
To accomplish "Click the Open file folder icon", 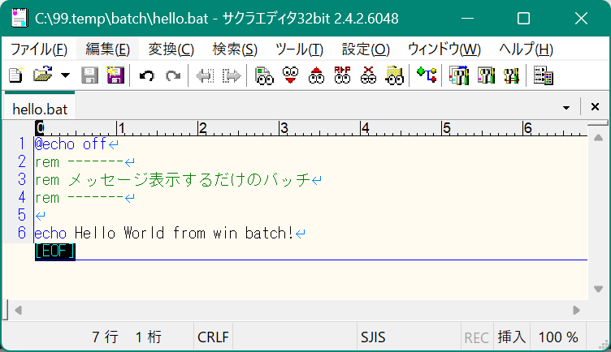I will (41, 76).
